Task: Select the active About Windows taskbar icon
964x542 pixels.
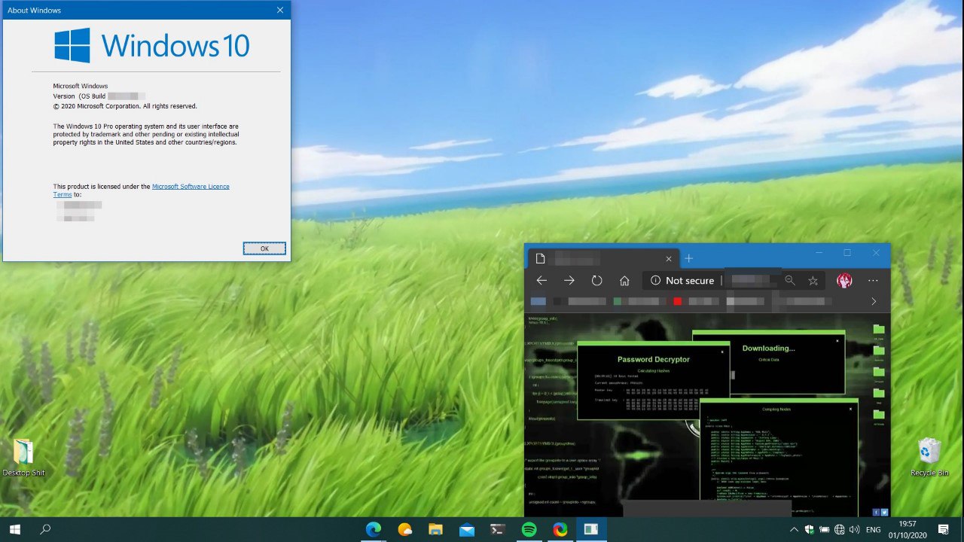Action: pos(591,530)
